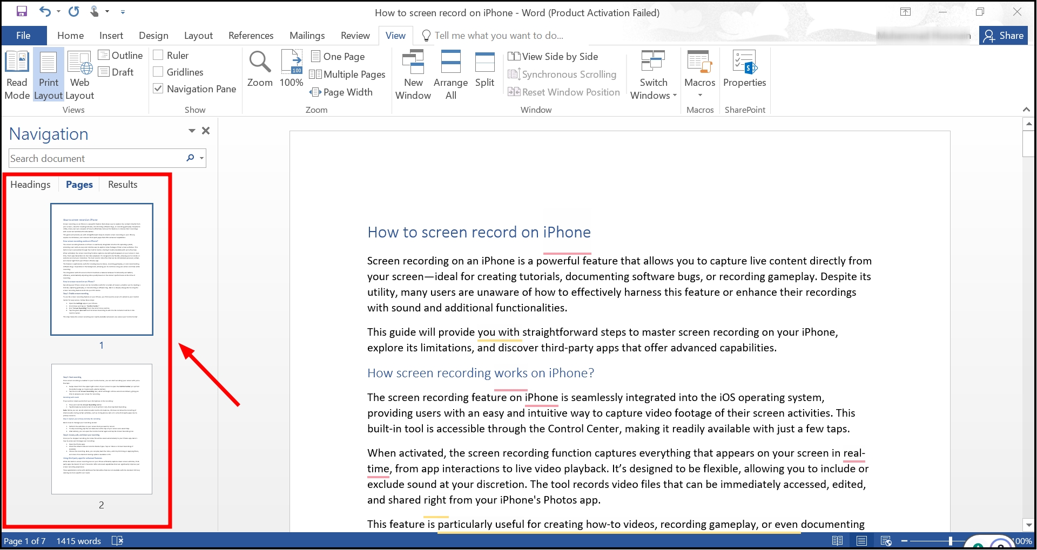Uncheck the Navigation Pane checkbox
The image size is (1037, 550).
click(159, 89)
